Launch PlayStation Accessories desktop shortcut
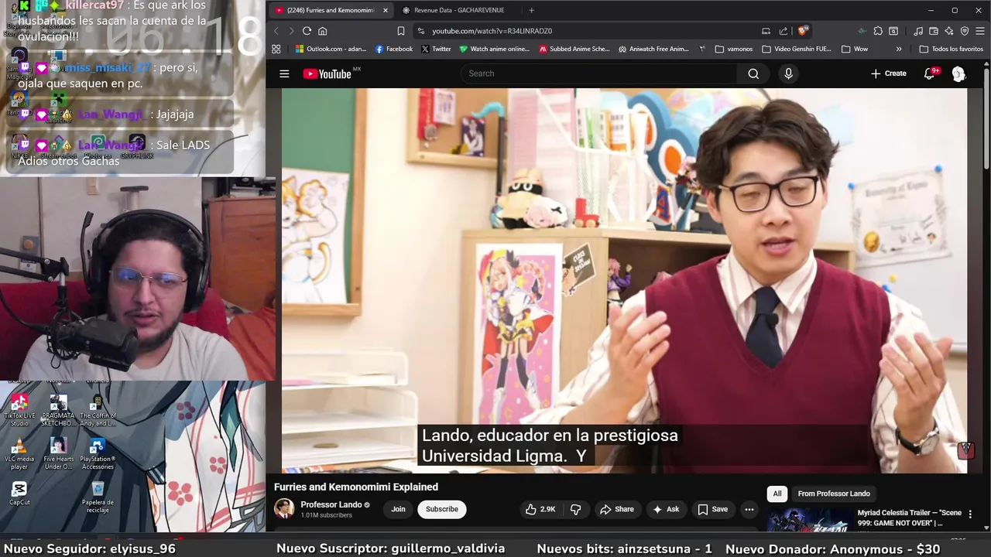Screen dimensions: 991x557 pos(98,454)
